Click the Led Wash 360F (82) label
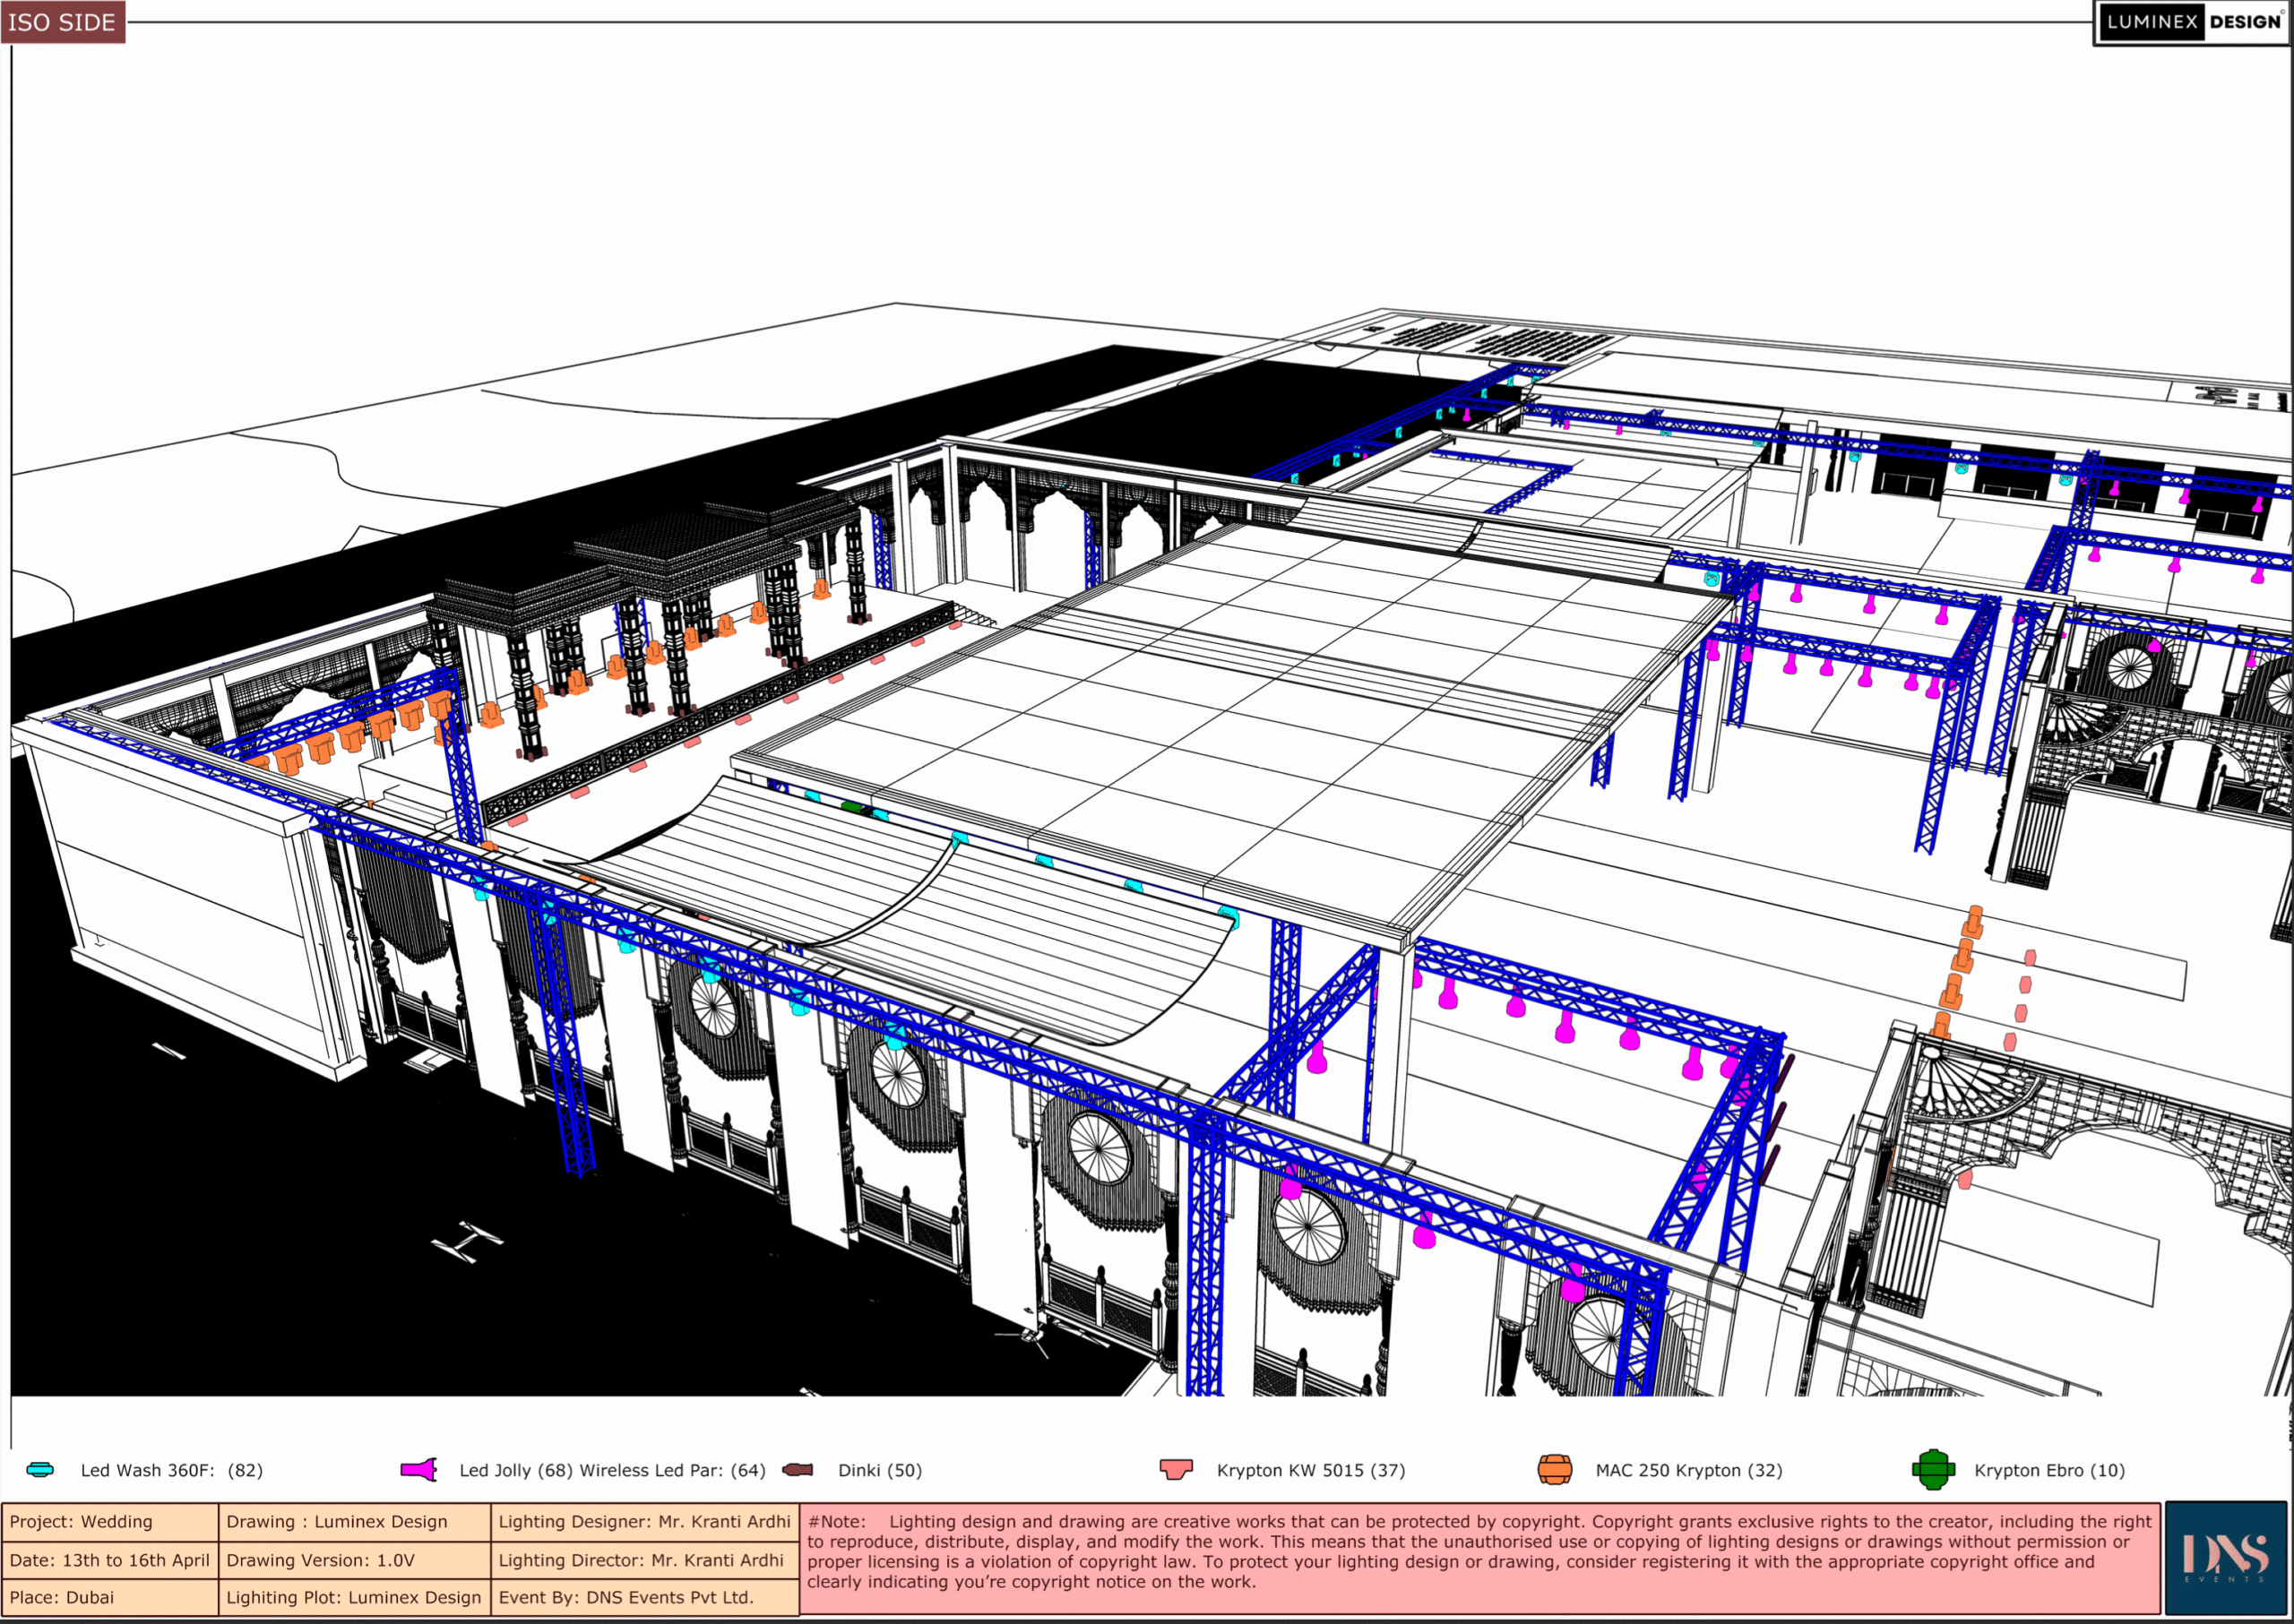Viewport: 2294px width, 1624px height. click(171, 1470)
